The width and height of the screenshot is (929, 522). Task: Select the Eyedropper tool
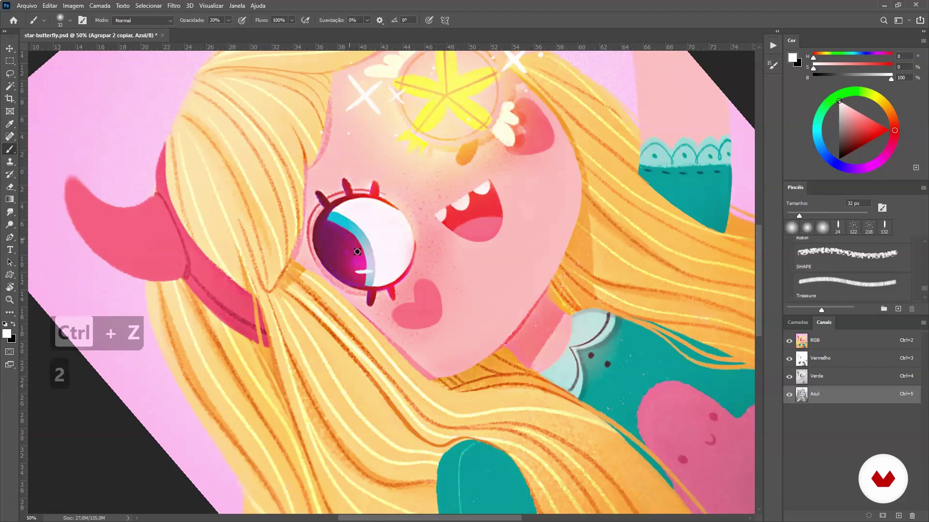click(x=10, y=124)
